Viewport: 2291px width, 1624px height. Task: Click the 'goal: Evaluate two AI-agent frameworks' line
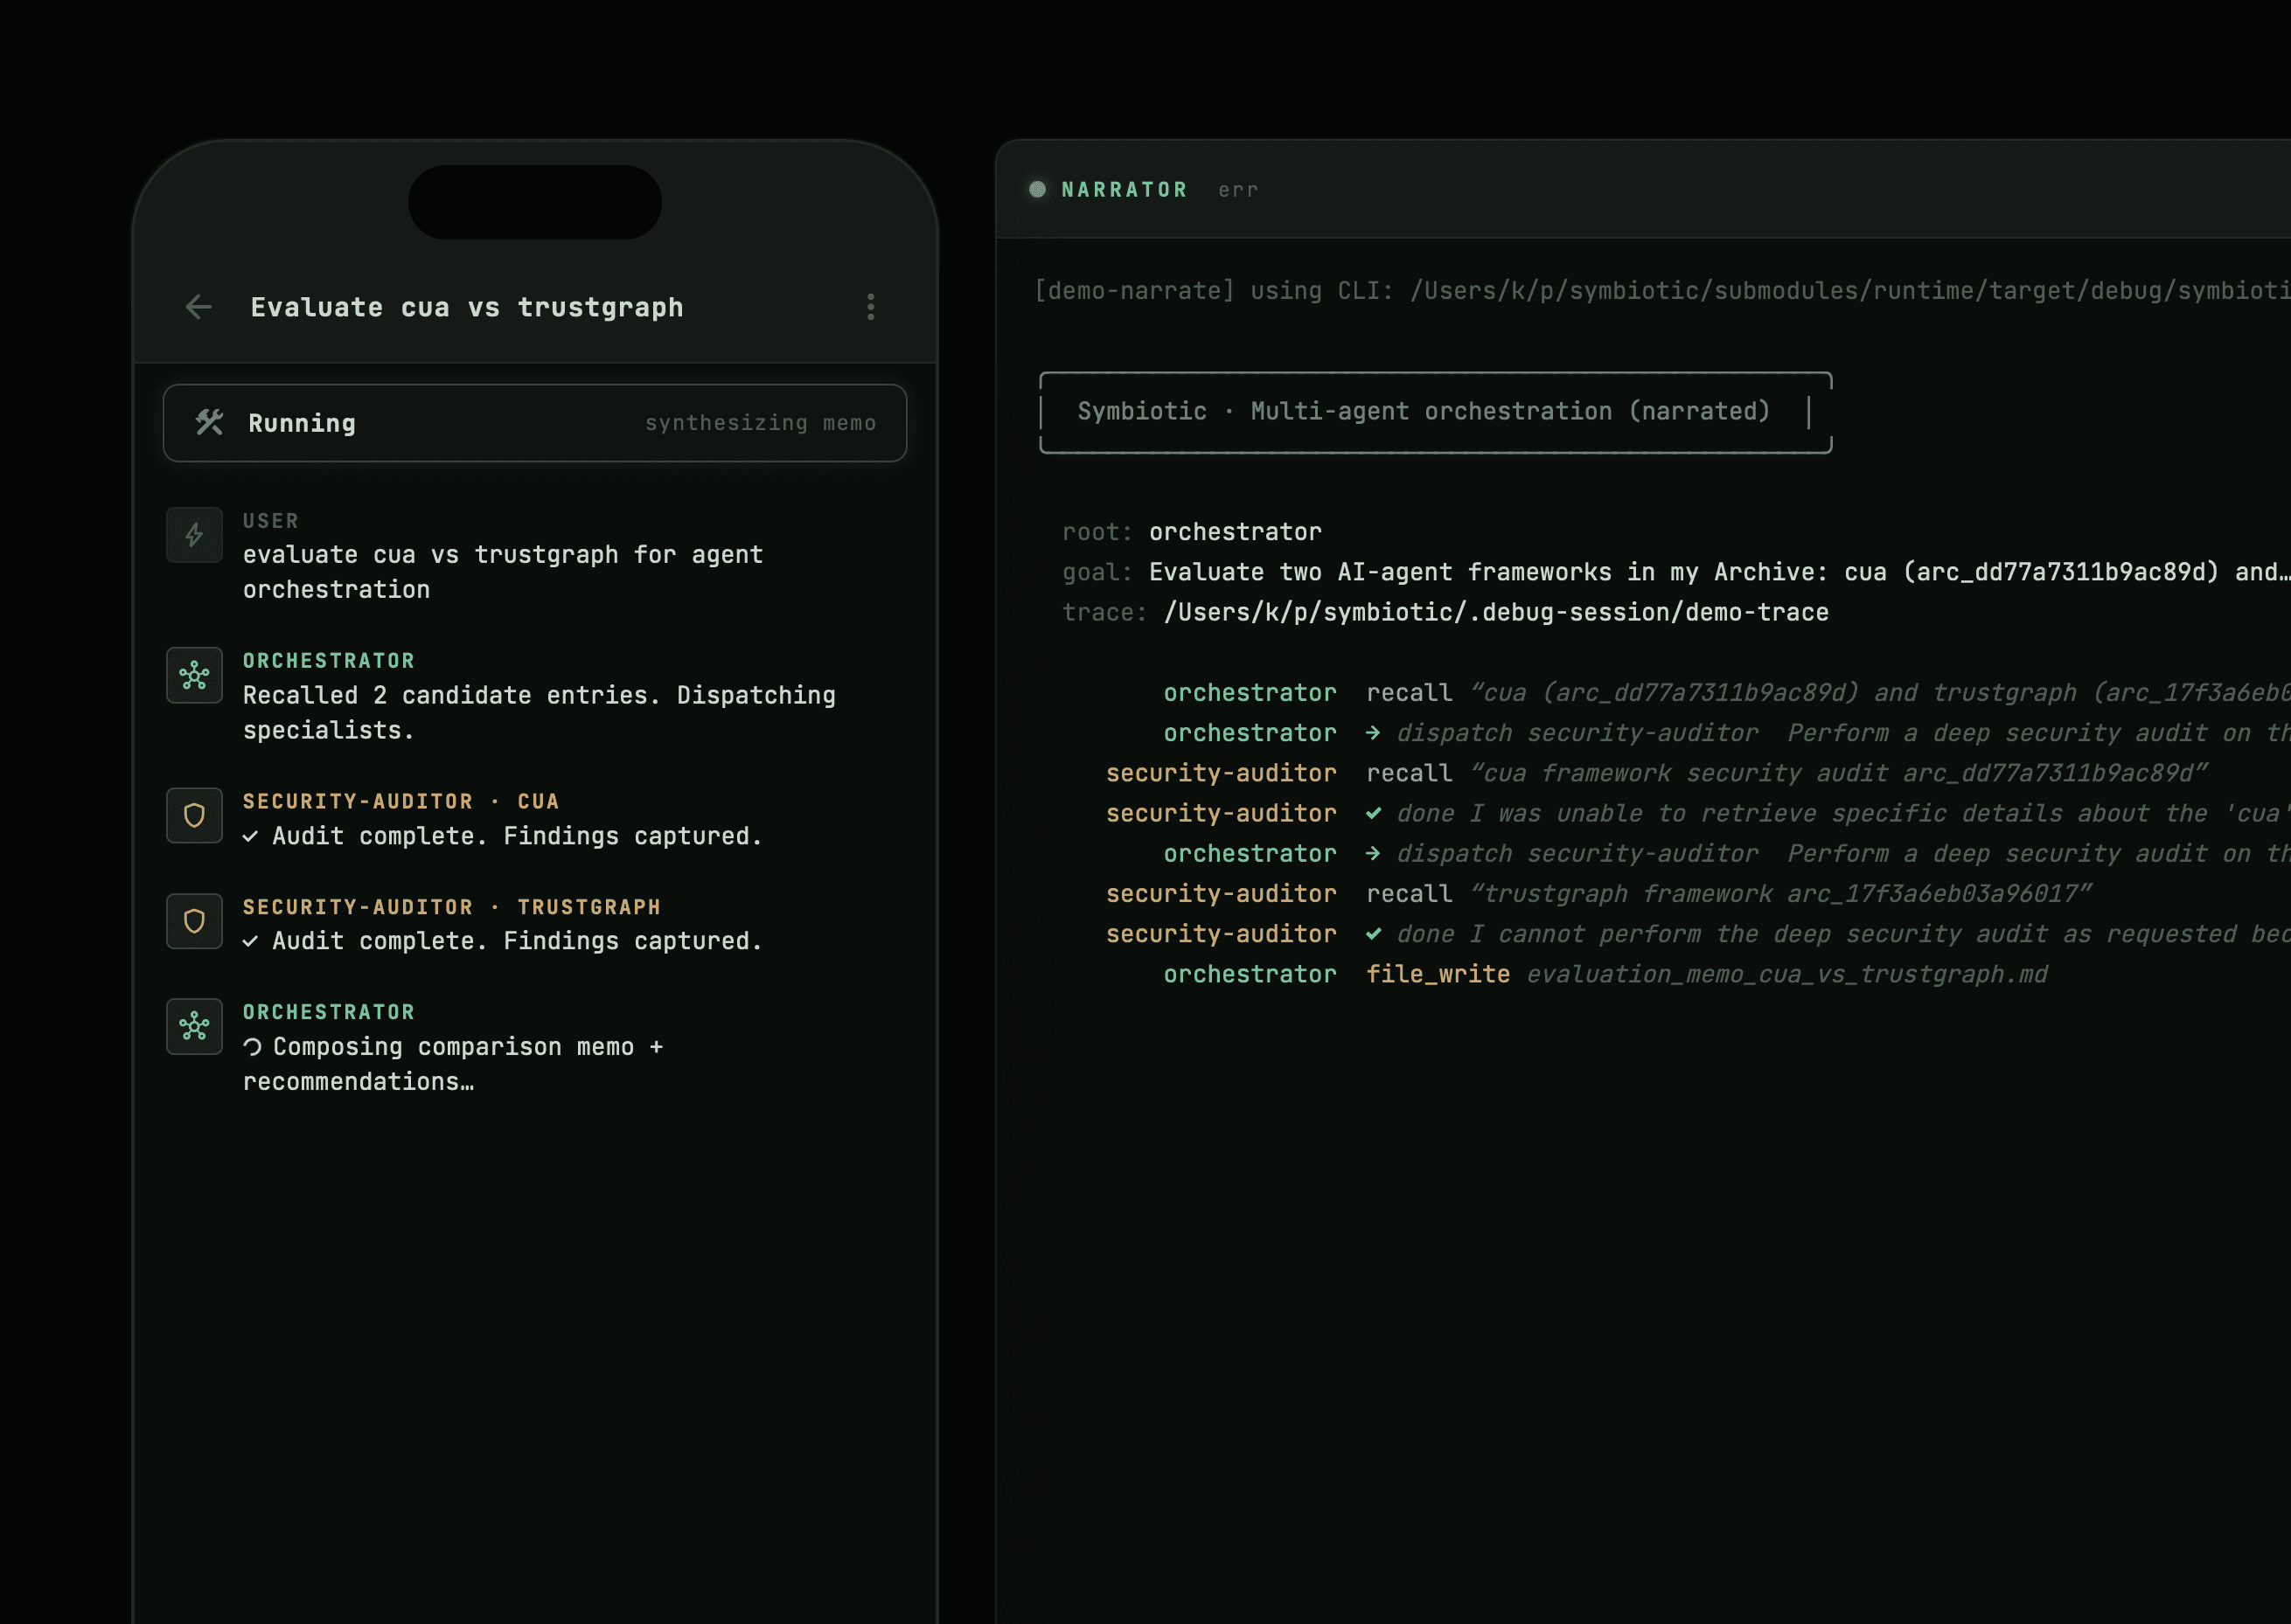click(x=1675, y=572)
